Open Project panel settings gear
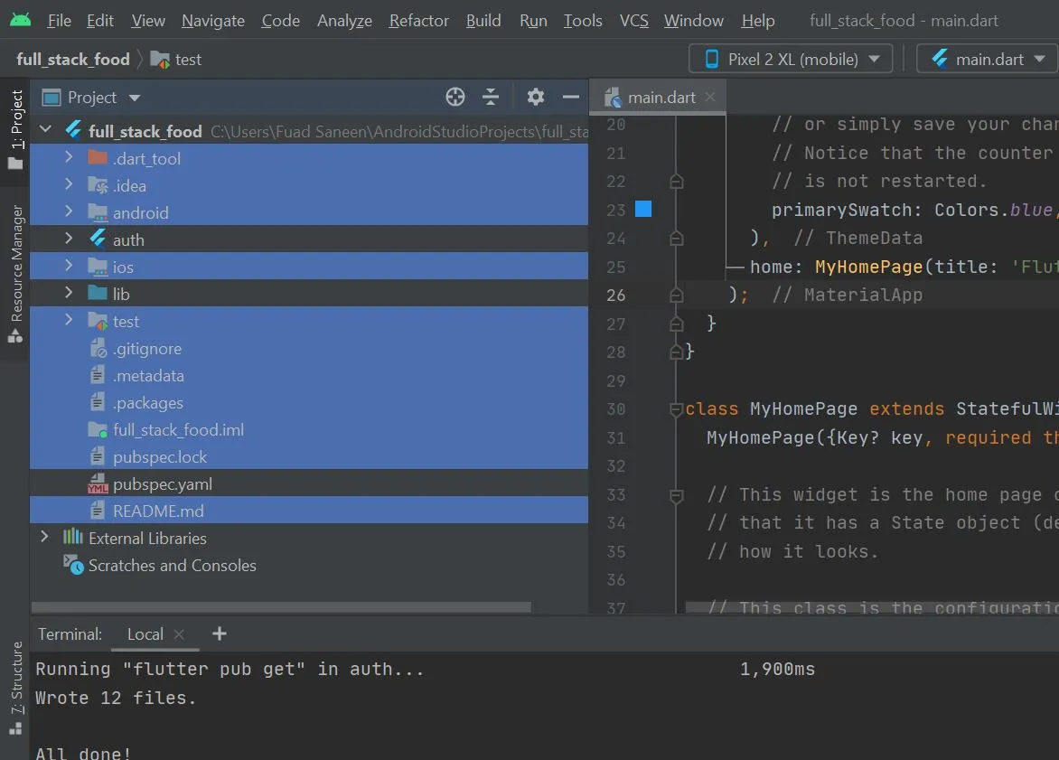Image resolution: width=1059 pixels, height=760 pixels. [536, 98]
